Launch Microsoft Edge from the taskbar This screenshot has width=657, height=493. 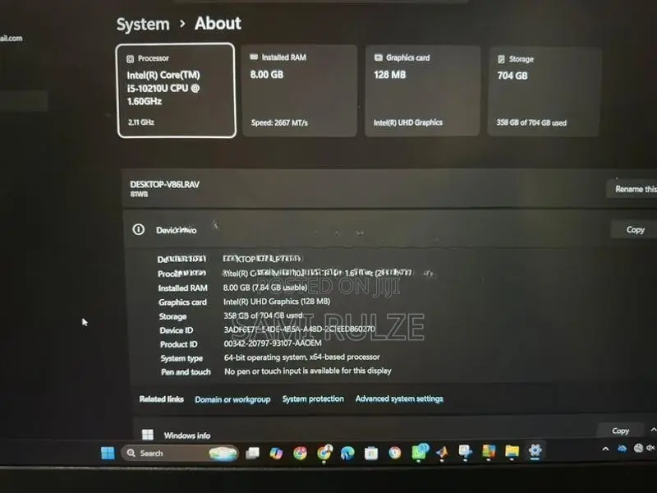[x=347, y=453]
